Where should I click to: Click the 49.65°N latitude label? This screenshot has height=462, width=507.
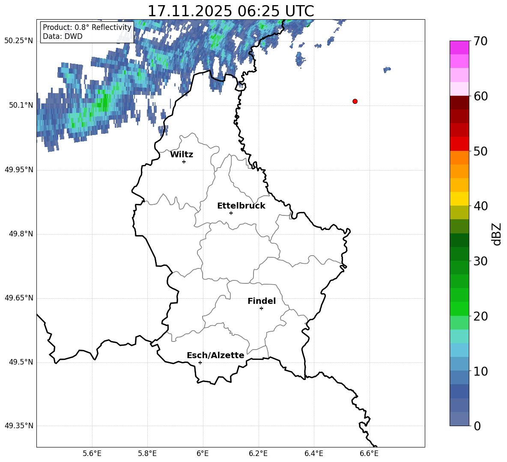[19, 298]
